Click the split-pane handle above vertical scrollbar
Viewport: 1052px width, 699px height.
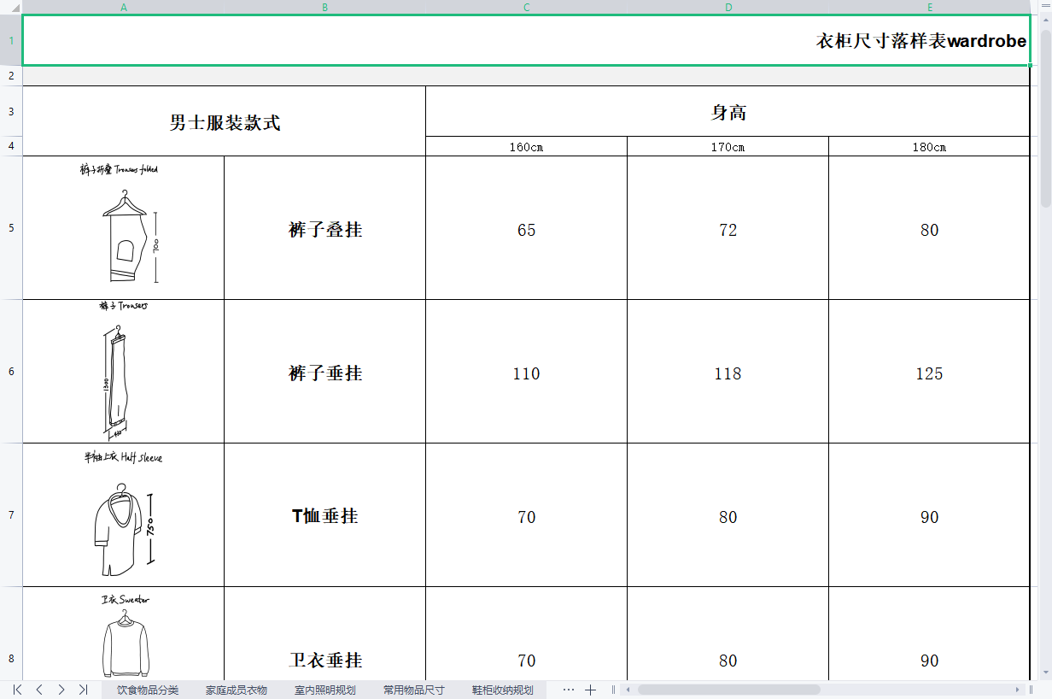pyautogui.click(x=1045, y=6)
